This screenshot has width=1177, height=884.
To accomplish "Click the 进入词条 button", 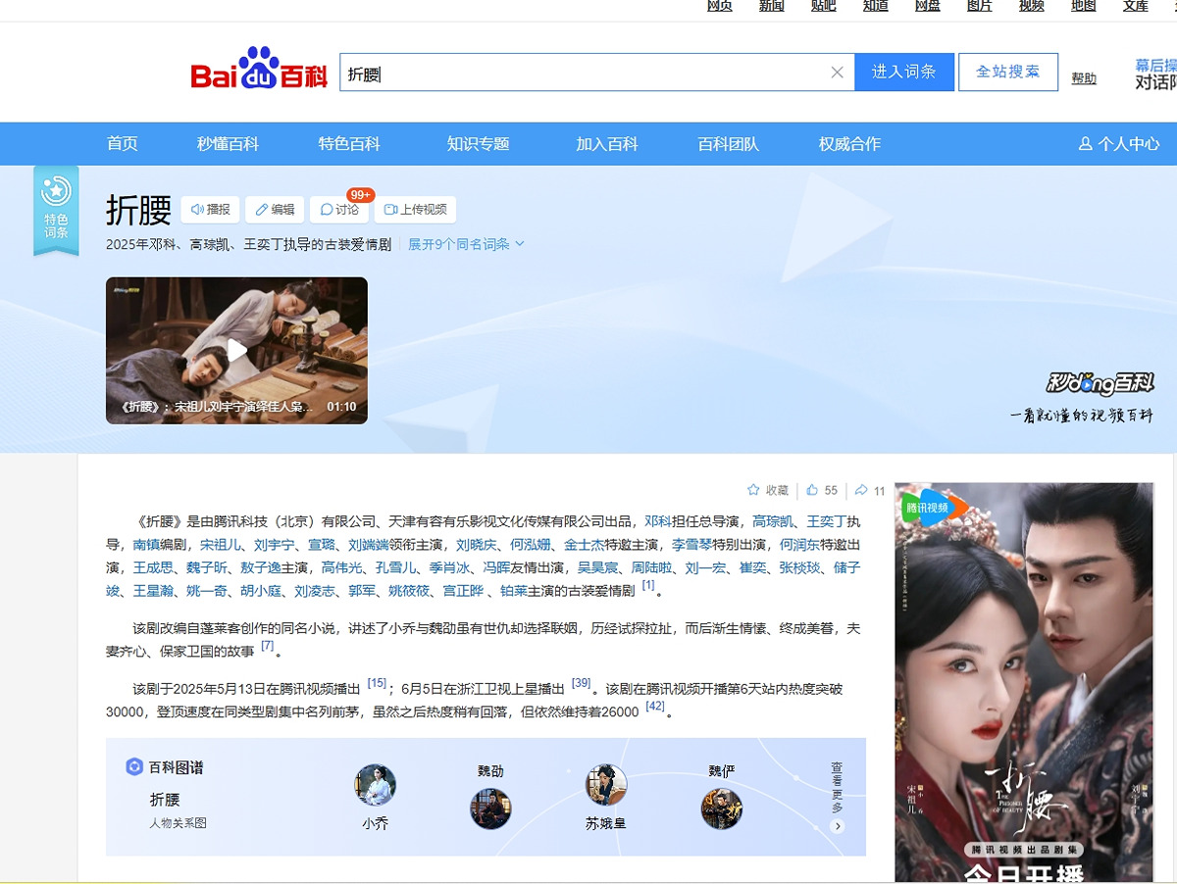I will pos(904,72).
